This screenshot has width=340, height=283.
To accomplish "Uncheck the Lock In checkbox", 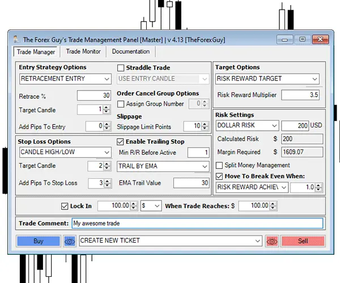I will 64,205.
